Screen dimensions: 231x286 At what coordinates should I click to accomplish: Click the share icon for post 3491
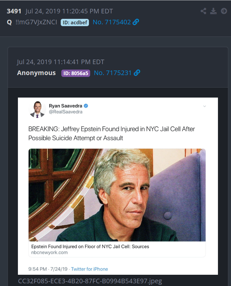point(203,11)
